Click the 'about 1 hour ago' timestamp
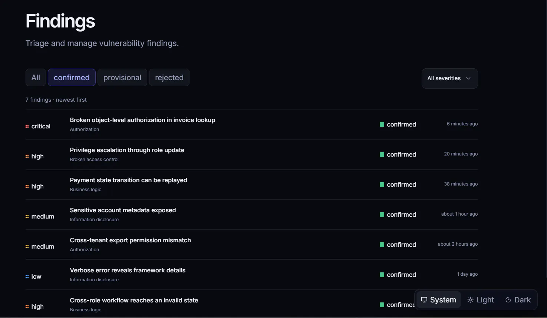Viewport: 547px width, 318px height. tap(459, 214)
